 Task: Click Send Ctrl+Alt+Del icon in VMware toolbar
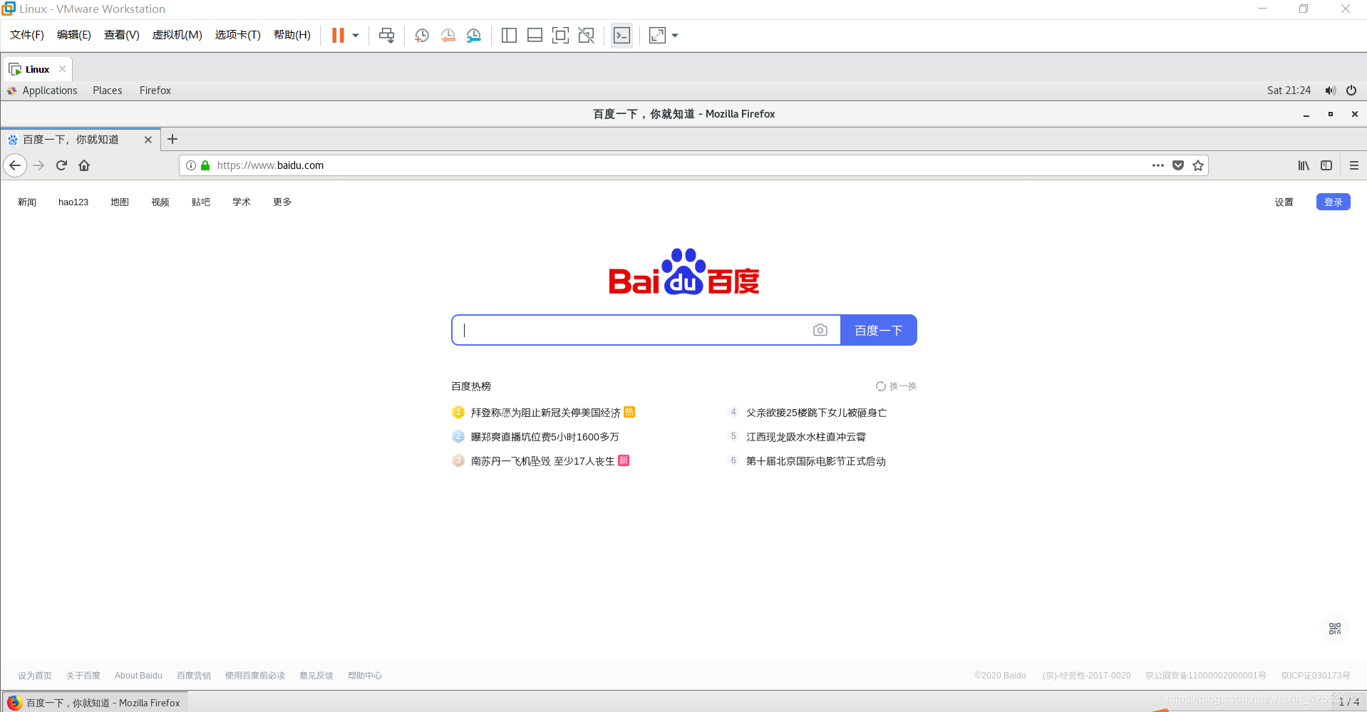coord(386,35)
